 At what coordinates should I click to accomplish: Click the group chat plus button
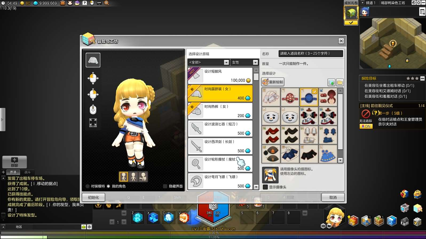pyautogui.click(x=14, y=161)
